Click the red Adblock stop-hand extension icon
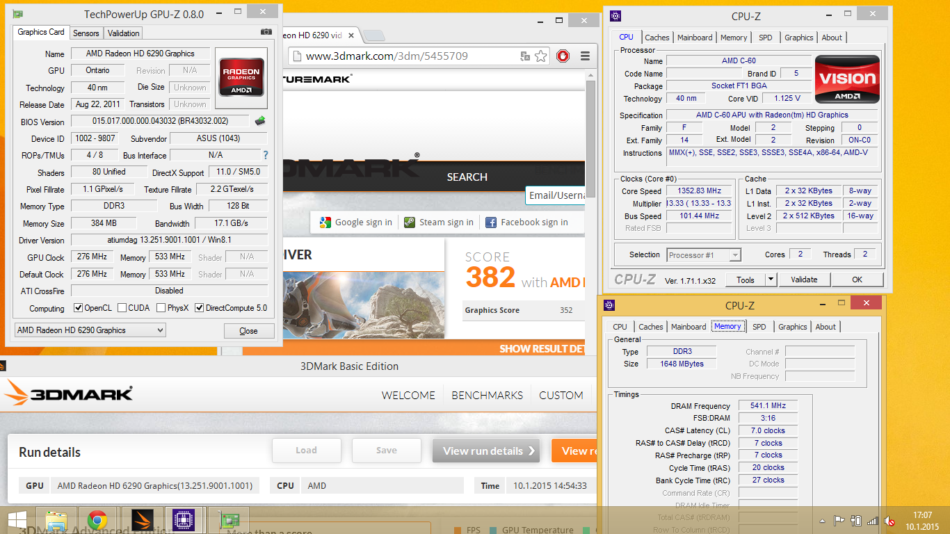Screen dimensions: 950x534 [x=563, y=56]
